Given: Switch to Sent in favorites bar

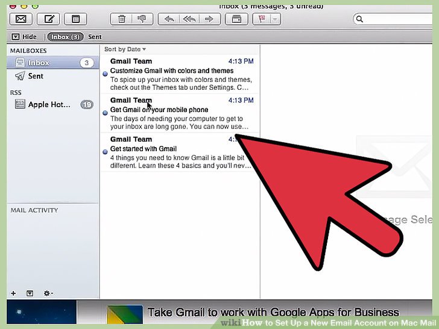Looking at the screenshot, I should point(95,37).
